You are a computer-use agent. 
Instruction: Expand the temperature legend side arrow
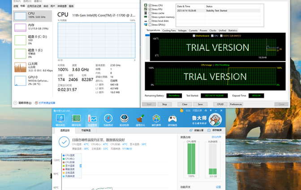click(81, 166)
